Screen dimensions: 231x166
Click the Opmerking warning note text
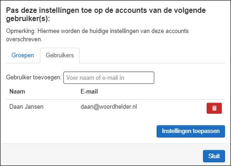(97, 35)
